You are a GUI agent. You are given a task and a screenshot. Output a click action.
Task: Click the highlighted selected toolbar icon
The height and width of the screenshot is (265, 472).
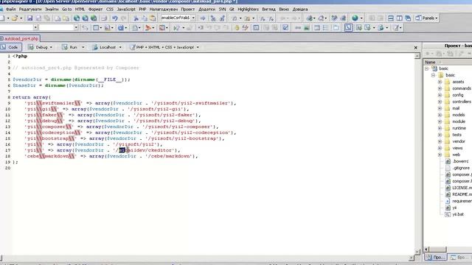pyautogui.click(x=348, y=28)
